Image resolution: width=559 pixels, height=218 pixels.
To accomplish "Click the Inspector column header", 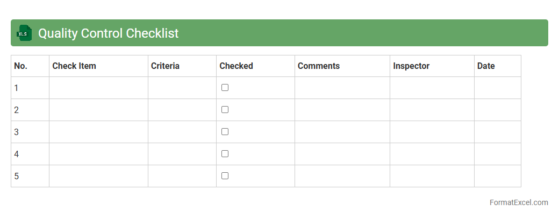I will 411,66.
